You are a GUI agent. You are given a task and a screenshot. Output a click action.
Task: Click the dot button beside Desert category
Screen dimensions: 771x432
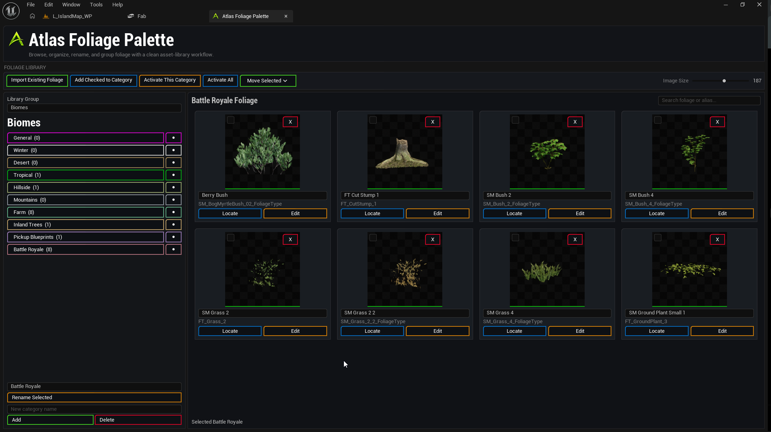(174, 162)
